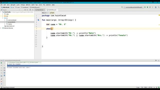Click the run gutter icon on line 3
This screenshot has width=160, height=90.
38,20
